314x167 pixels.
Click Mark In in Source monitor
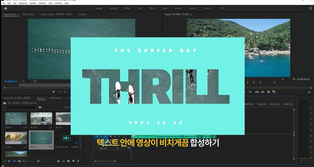(60, 92)
